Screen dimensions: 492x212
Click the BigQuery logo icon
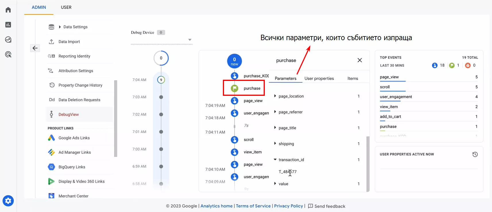pos(51,167)
